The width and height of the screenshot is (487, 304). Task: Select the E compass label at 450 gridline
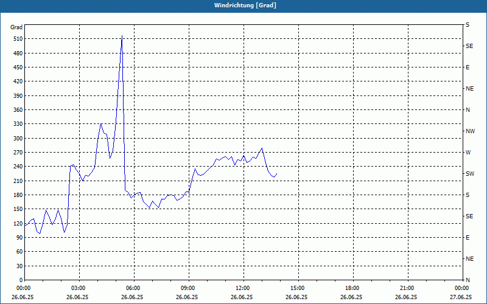[468, 67]
